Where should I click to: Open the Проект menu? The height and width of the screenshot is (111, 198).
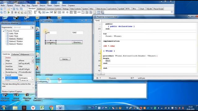click(35, 6)
